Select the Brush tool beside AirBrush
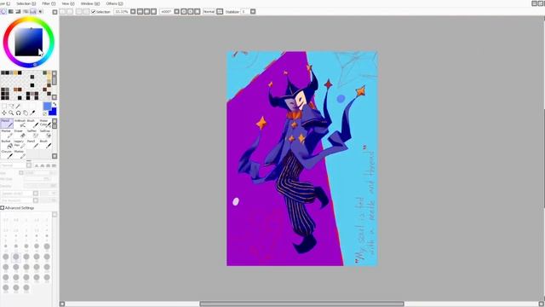The width and height of the screenshot is (545, 307). tap(32, 123)
